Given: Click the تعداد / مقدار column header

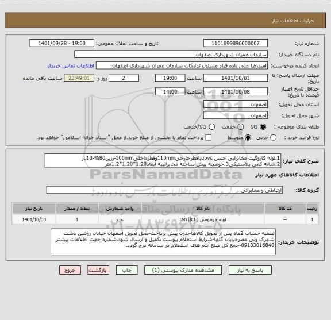Looking at the screenshot, I should (x=77, y=209).
